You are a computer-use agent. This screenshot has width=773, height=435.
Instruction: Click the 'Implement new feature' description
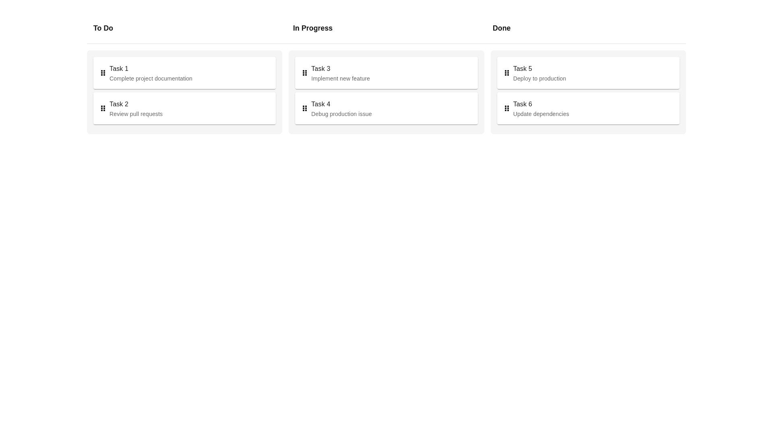click(x=340, y=79)
